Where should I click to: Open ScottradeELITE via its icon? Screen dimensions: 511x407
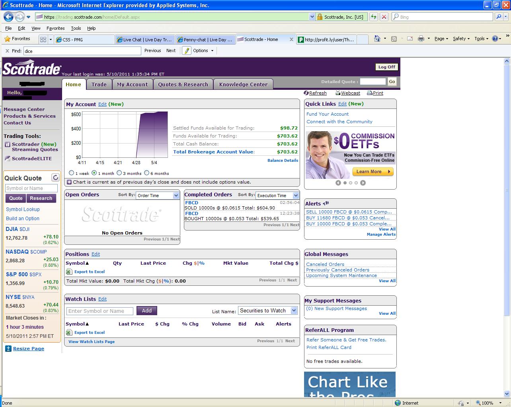pyautogui.click(x=8, y=159)
